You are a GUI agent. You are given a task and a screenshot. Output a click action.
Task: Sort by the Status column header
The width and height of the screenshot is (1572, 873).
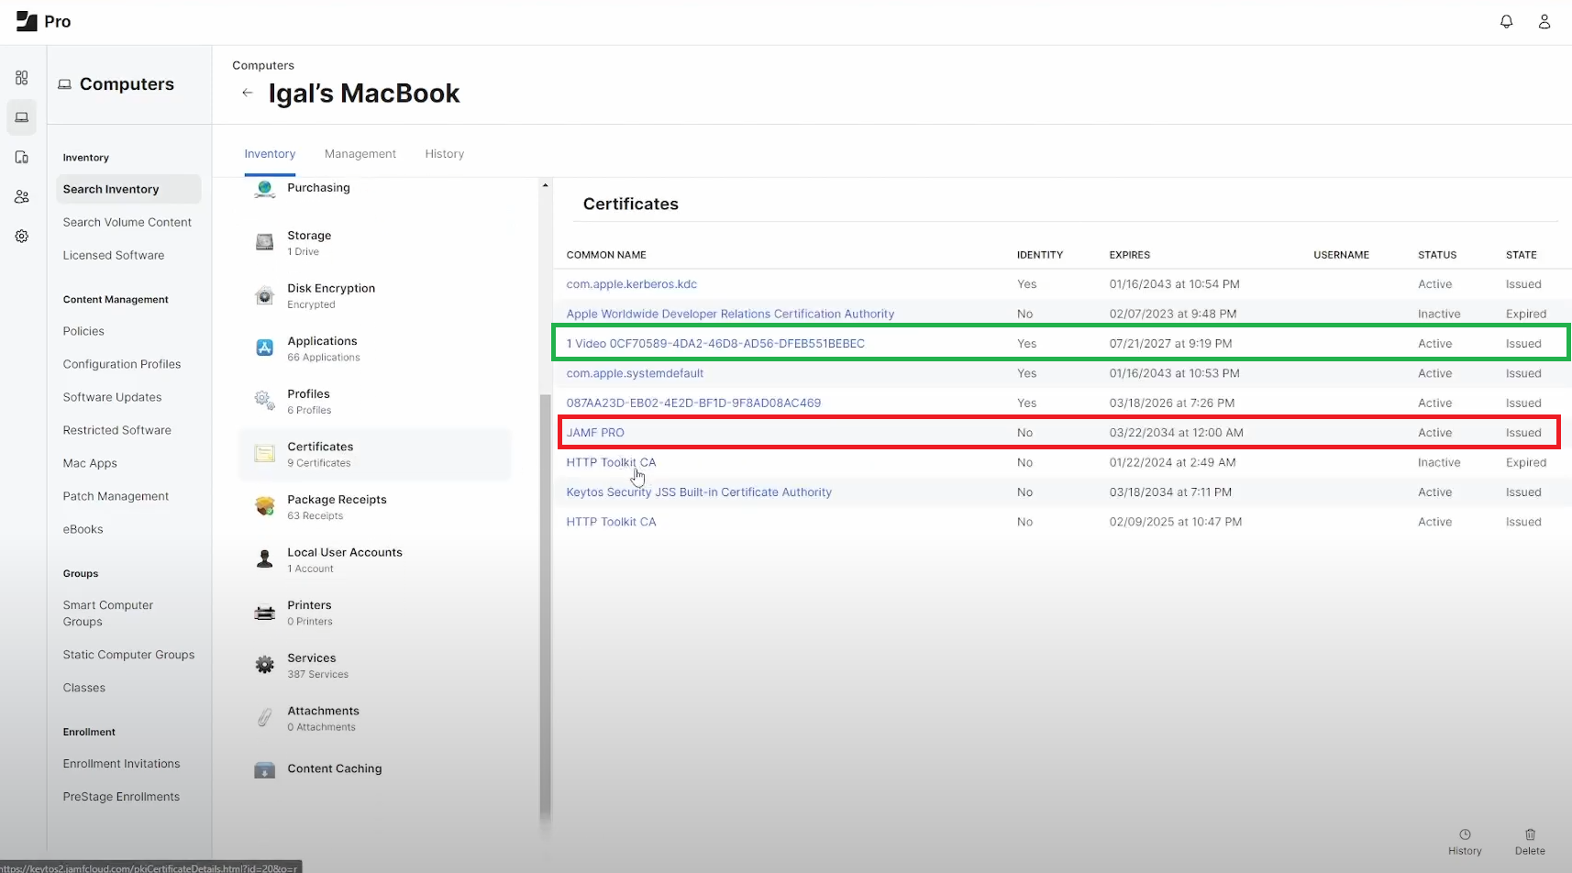point(1437,255)
